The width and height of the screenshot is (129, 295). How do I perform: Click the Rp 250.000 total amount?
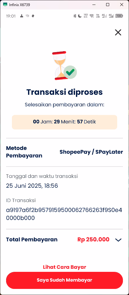pyautogui.click(x=93, y=240)
